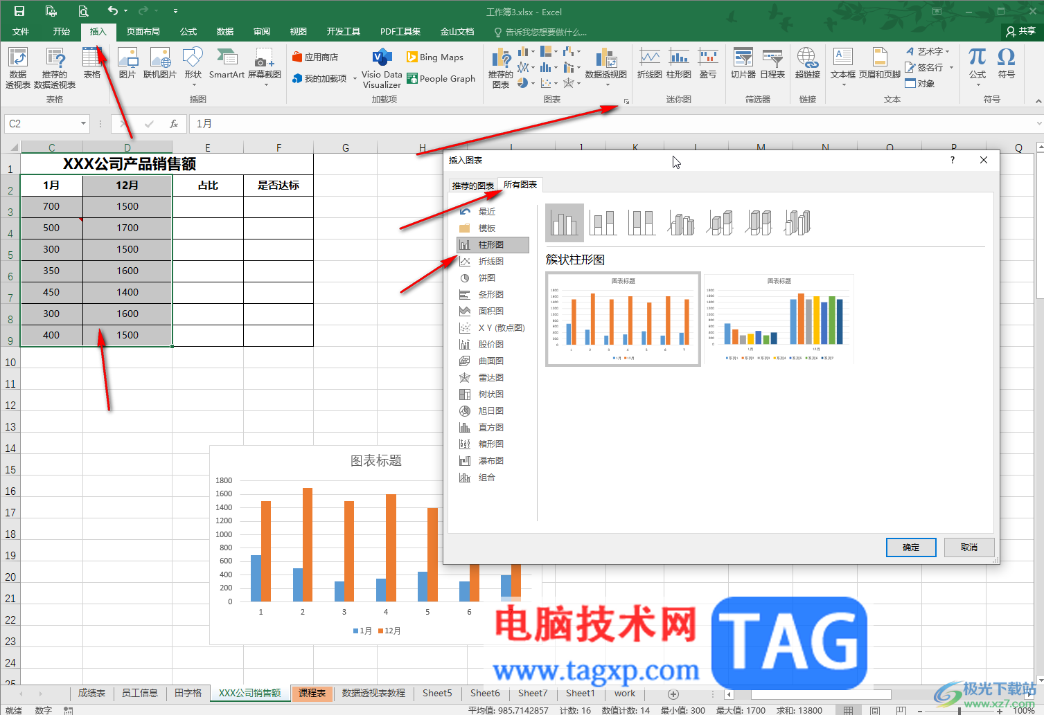Add a new sheet with plus button
This screenshot has height=715, width=1044.
click(673, 694)
